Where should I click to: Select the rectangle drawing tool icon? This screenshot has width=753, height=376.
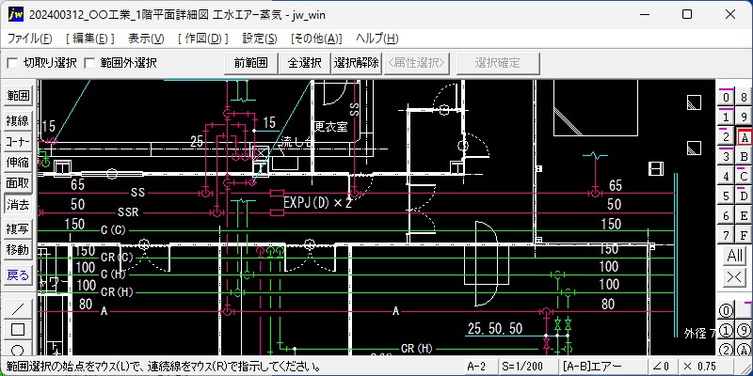18,330
